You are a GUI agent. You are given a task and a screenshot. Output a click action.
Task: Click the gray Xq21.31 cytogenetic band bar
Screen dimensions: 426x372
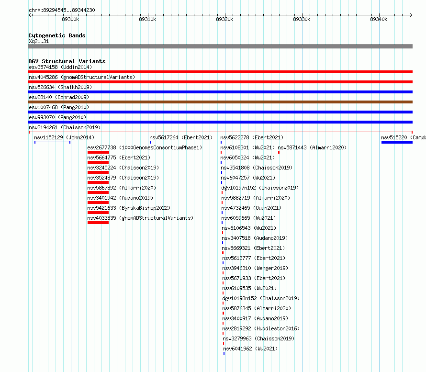220,46
